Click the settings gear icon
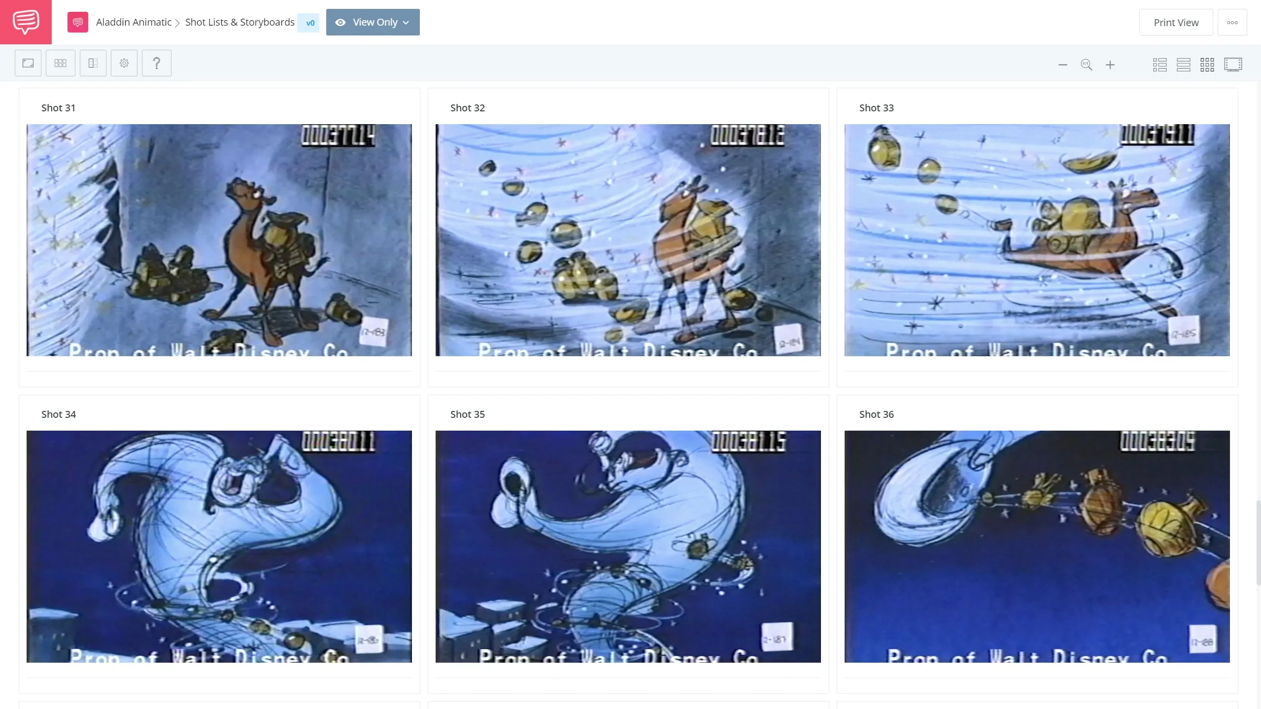 tap(124, 63)
